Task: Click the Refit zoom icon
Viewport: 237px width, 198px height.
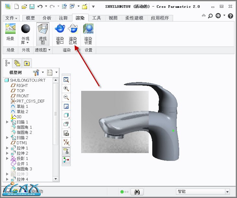Action: (66, 80)
